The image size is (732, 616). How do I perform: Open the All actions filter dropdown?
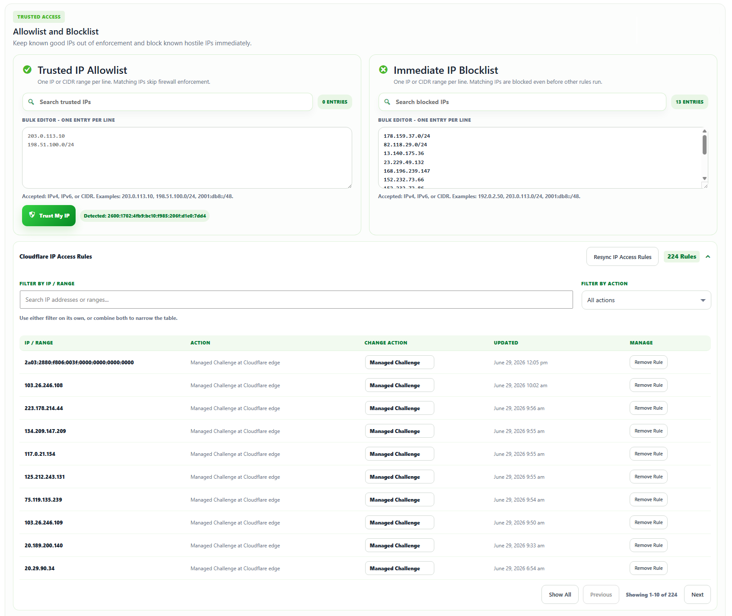(646, 300)
